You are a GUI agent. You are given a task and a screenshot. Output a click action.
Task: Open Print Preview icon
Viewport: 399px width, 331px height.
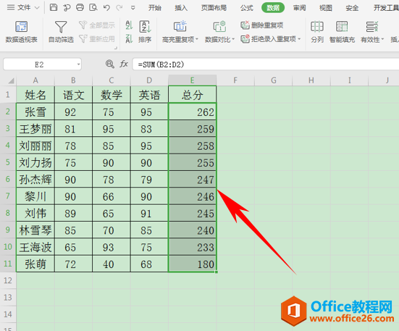93,7
